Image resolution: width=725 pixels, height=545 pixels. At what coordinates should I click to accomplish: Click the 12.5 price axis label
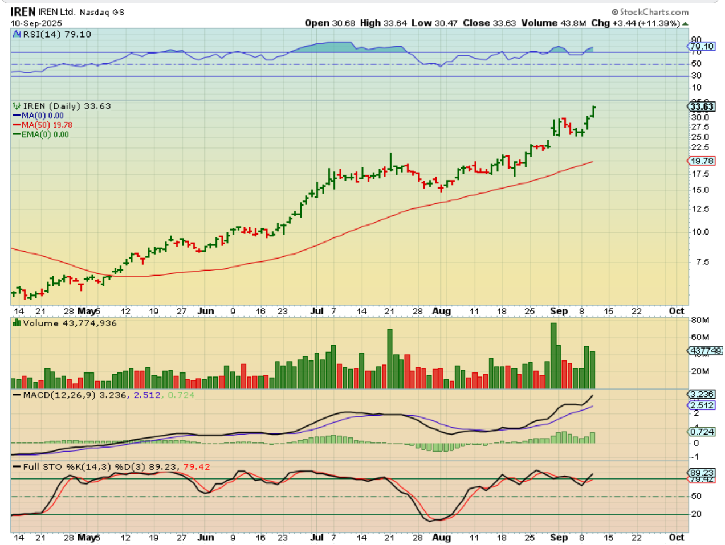(700, 209)
